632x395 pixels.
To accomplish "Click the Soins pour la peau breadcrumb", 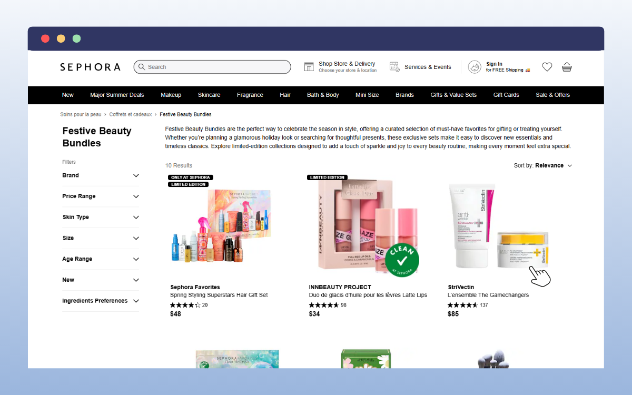I will coord(81,114).
